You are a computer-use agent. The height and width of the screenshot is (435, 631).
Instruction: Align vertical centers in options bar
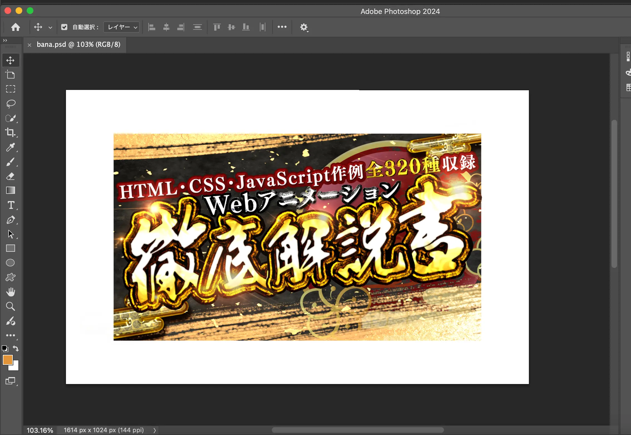(x=231, y=27)
